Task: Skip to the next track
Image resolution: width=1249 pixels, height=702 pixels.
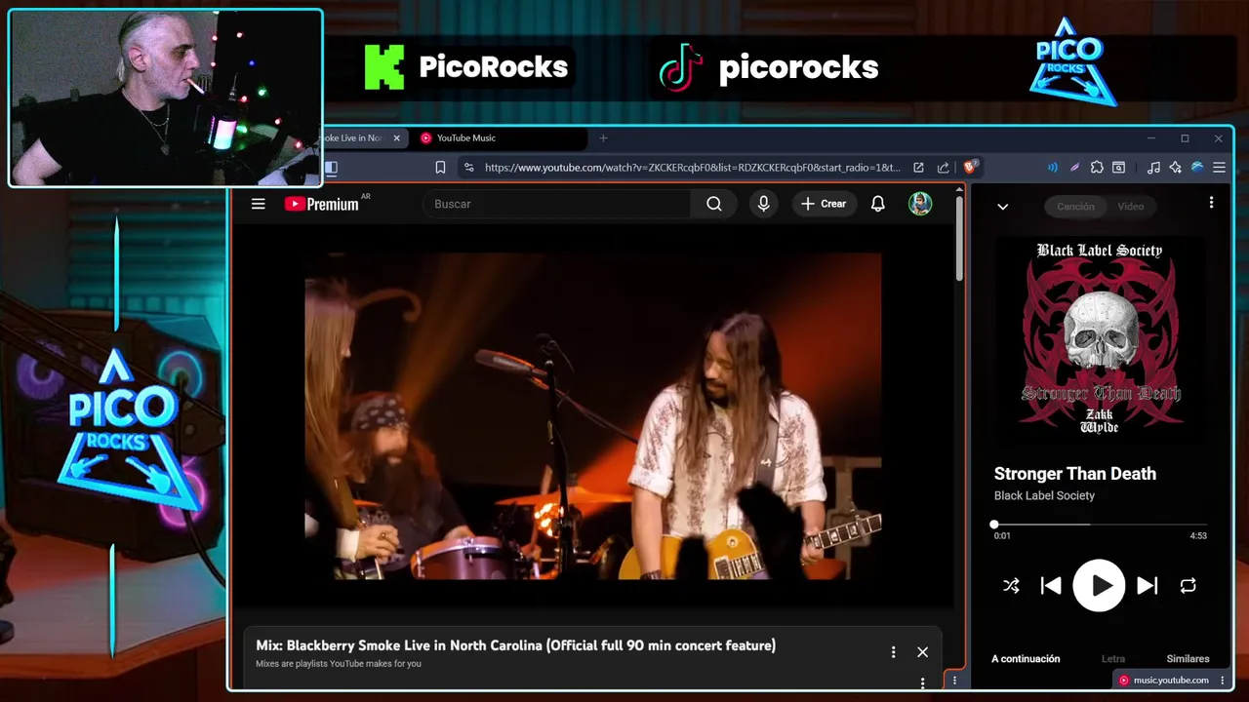Action: click(x=1148, y=586)
